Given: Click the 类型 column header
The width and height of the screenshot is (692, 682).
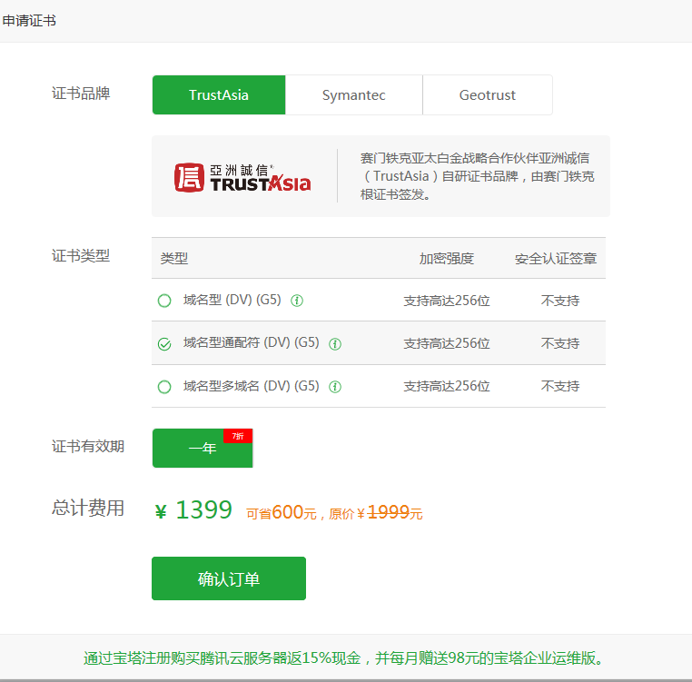Looking at the screenshot, I should pyautogui.click(x=174, y=258).
